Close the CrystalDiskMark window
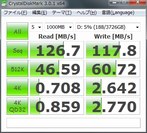 pyautogui.click(x=138, y=3)
